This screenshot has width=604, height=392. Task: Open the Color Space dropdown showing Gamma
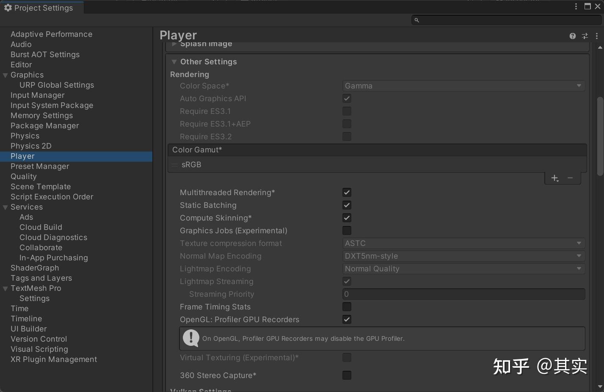(x=463, y=86)
